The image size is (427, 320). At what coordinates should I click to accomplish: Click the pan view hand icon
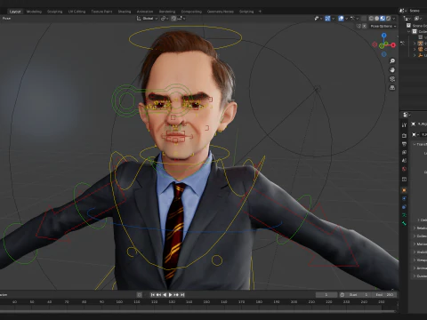pyautogui.click(x=392, y=70)
